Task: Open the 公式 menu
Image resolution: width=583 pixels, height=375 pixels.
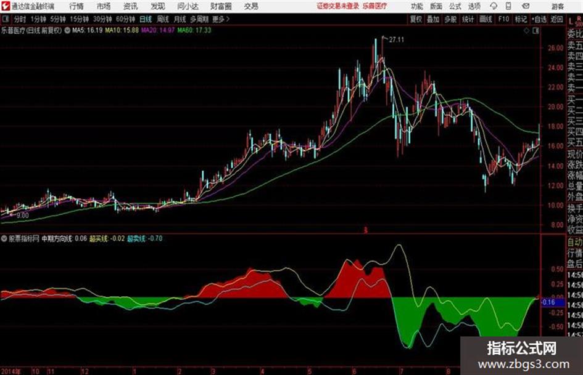Action: point(455,6)
